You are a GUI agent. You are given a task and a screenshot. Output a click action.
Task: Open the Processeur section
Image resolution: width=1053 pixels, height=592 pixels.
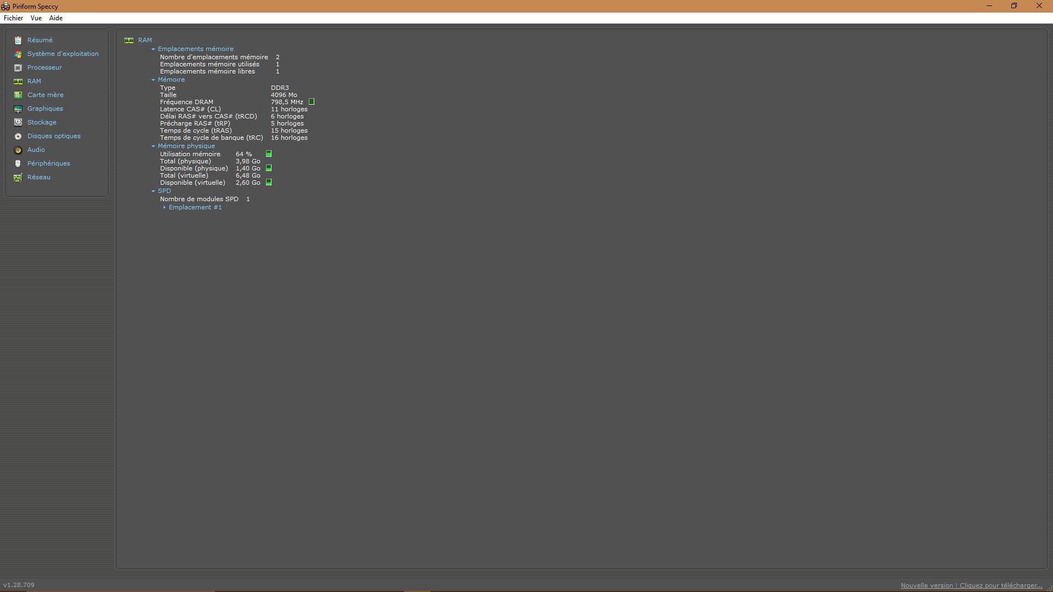click(x=44, y=67)
